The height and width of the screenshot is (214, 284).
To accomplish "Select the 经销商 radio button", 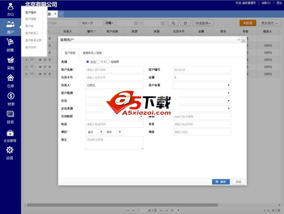I will tap(108, 62).
